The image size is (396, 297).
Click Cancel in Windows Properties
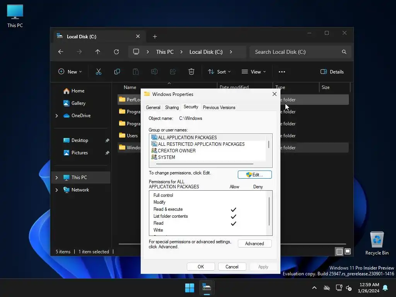click(232, 267)
